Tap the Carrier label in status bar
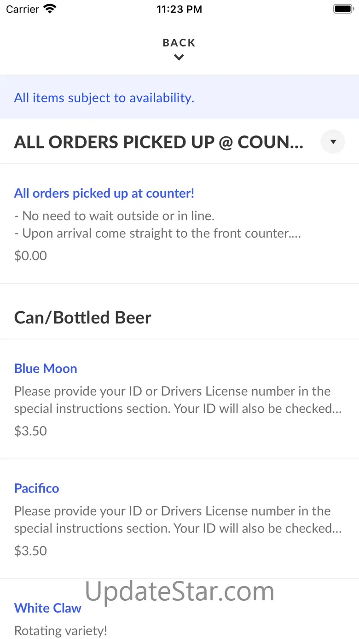The width and height of the screenshot is (359, 639). click(23, 9)
